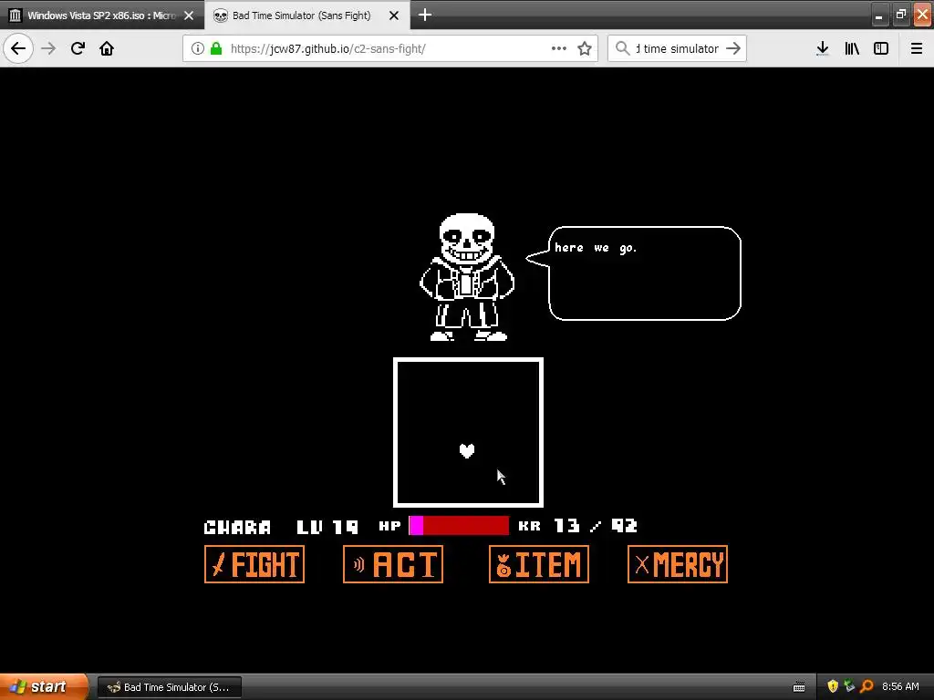Go back to the previous page

pyautogui.click(x=18, y=48)
